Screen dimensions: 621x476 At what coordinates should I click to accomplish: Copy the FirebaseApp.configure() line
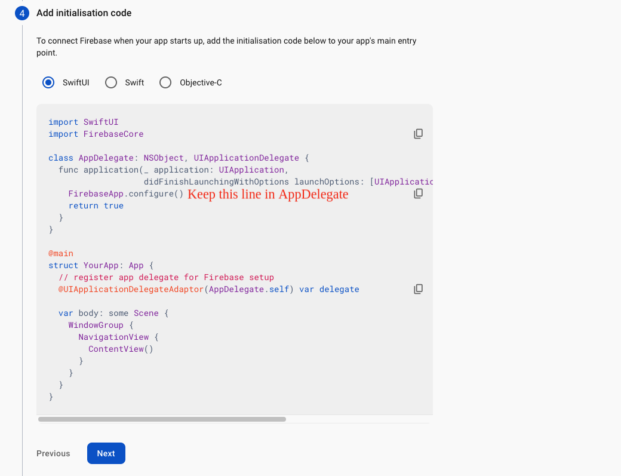pos(418,194)
